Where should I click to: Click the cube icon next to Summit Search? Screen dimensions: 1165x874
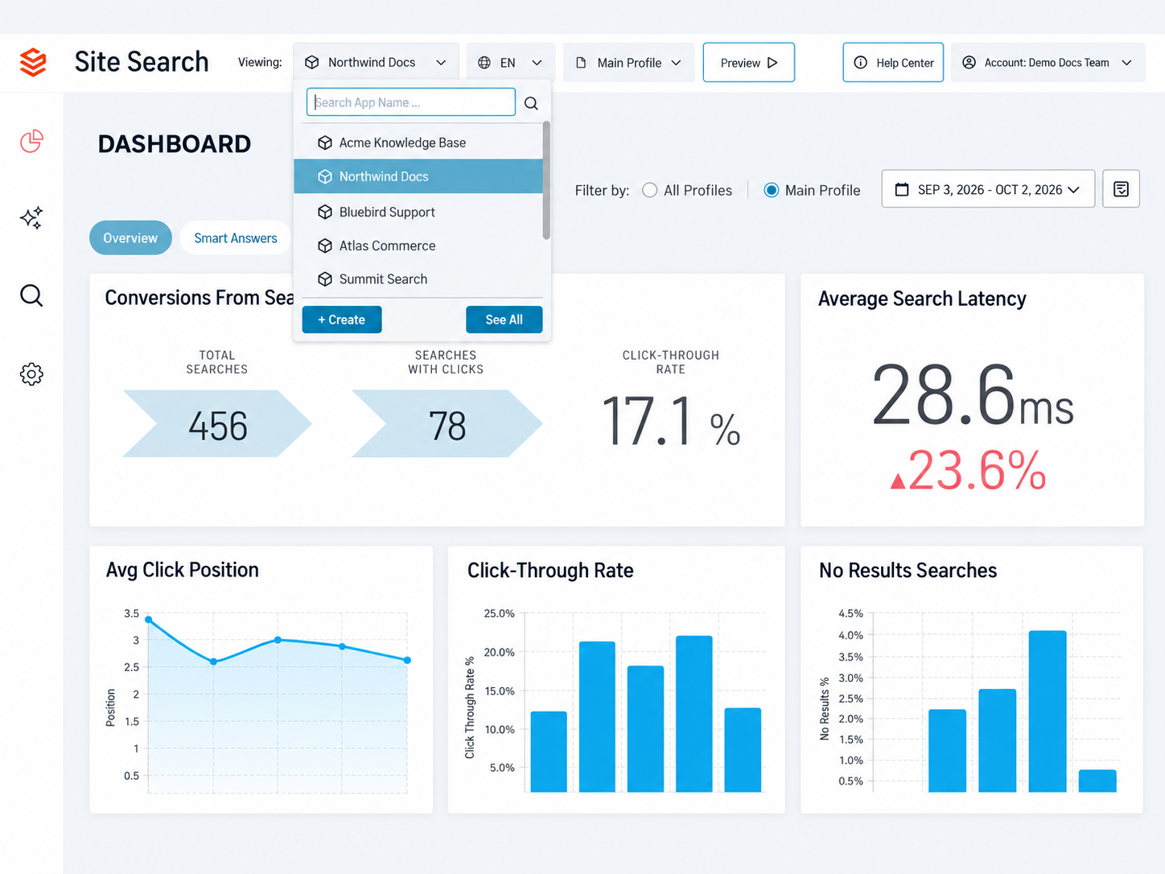point(325,279)
